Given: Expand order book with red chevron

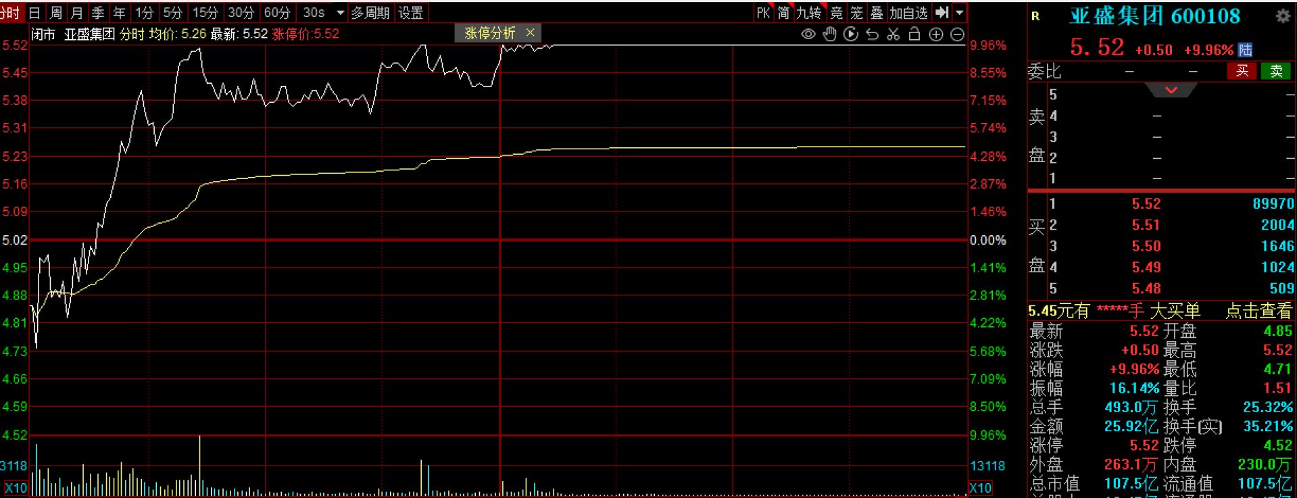Looking at the screenshot, I should point(1171,90).
